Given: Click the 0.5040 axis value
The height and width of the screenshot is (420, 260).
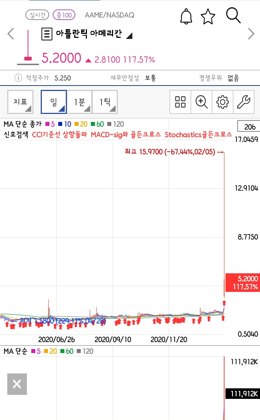Looking at the screenshot, I should [248, 334].
